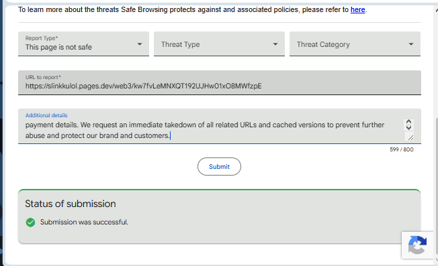Click the Submit button
Viewport: 438px width, 266px height.
(x=219, y=167)
